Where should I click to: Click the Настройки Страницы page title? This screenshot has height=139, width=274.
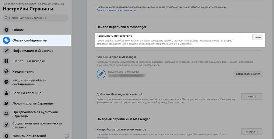[28, 9]
